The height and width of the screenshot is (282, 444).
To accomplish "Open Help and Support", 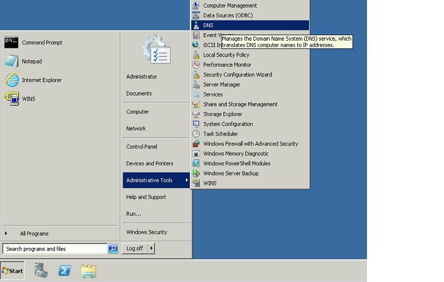I will (146, 197).
